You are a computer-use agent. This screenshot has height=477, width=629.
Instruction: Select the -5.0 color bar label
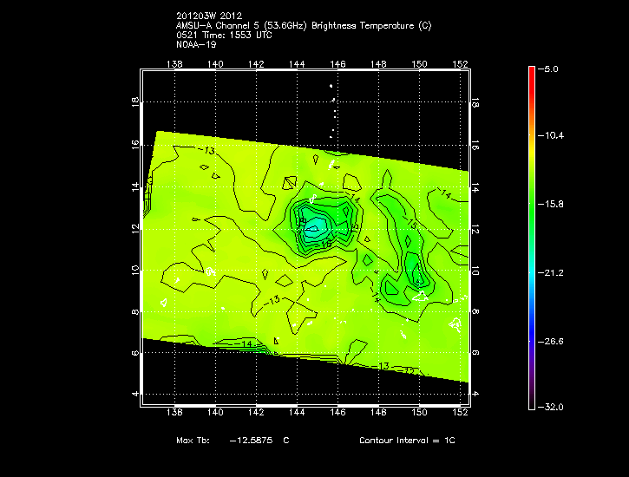click(551, 68)
